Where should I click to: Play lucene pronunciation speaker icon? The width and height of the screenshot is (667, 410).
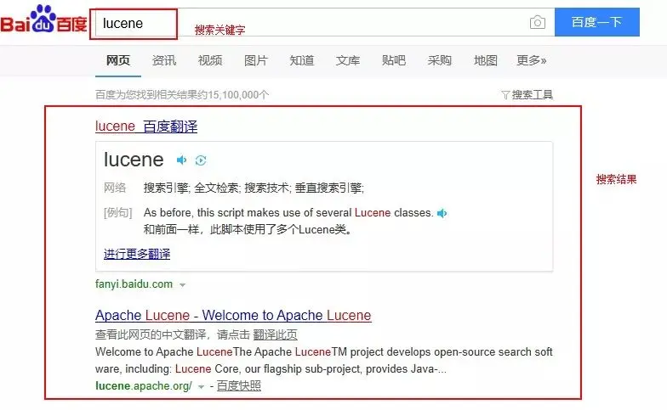click(x=182, y=160)
